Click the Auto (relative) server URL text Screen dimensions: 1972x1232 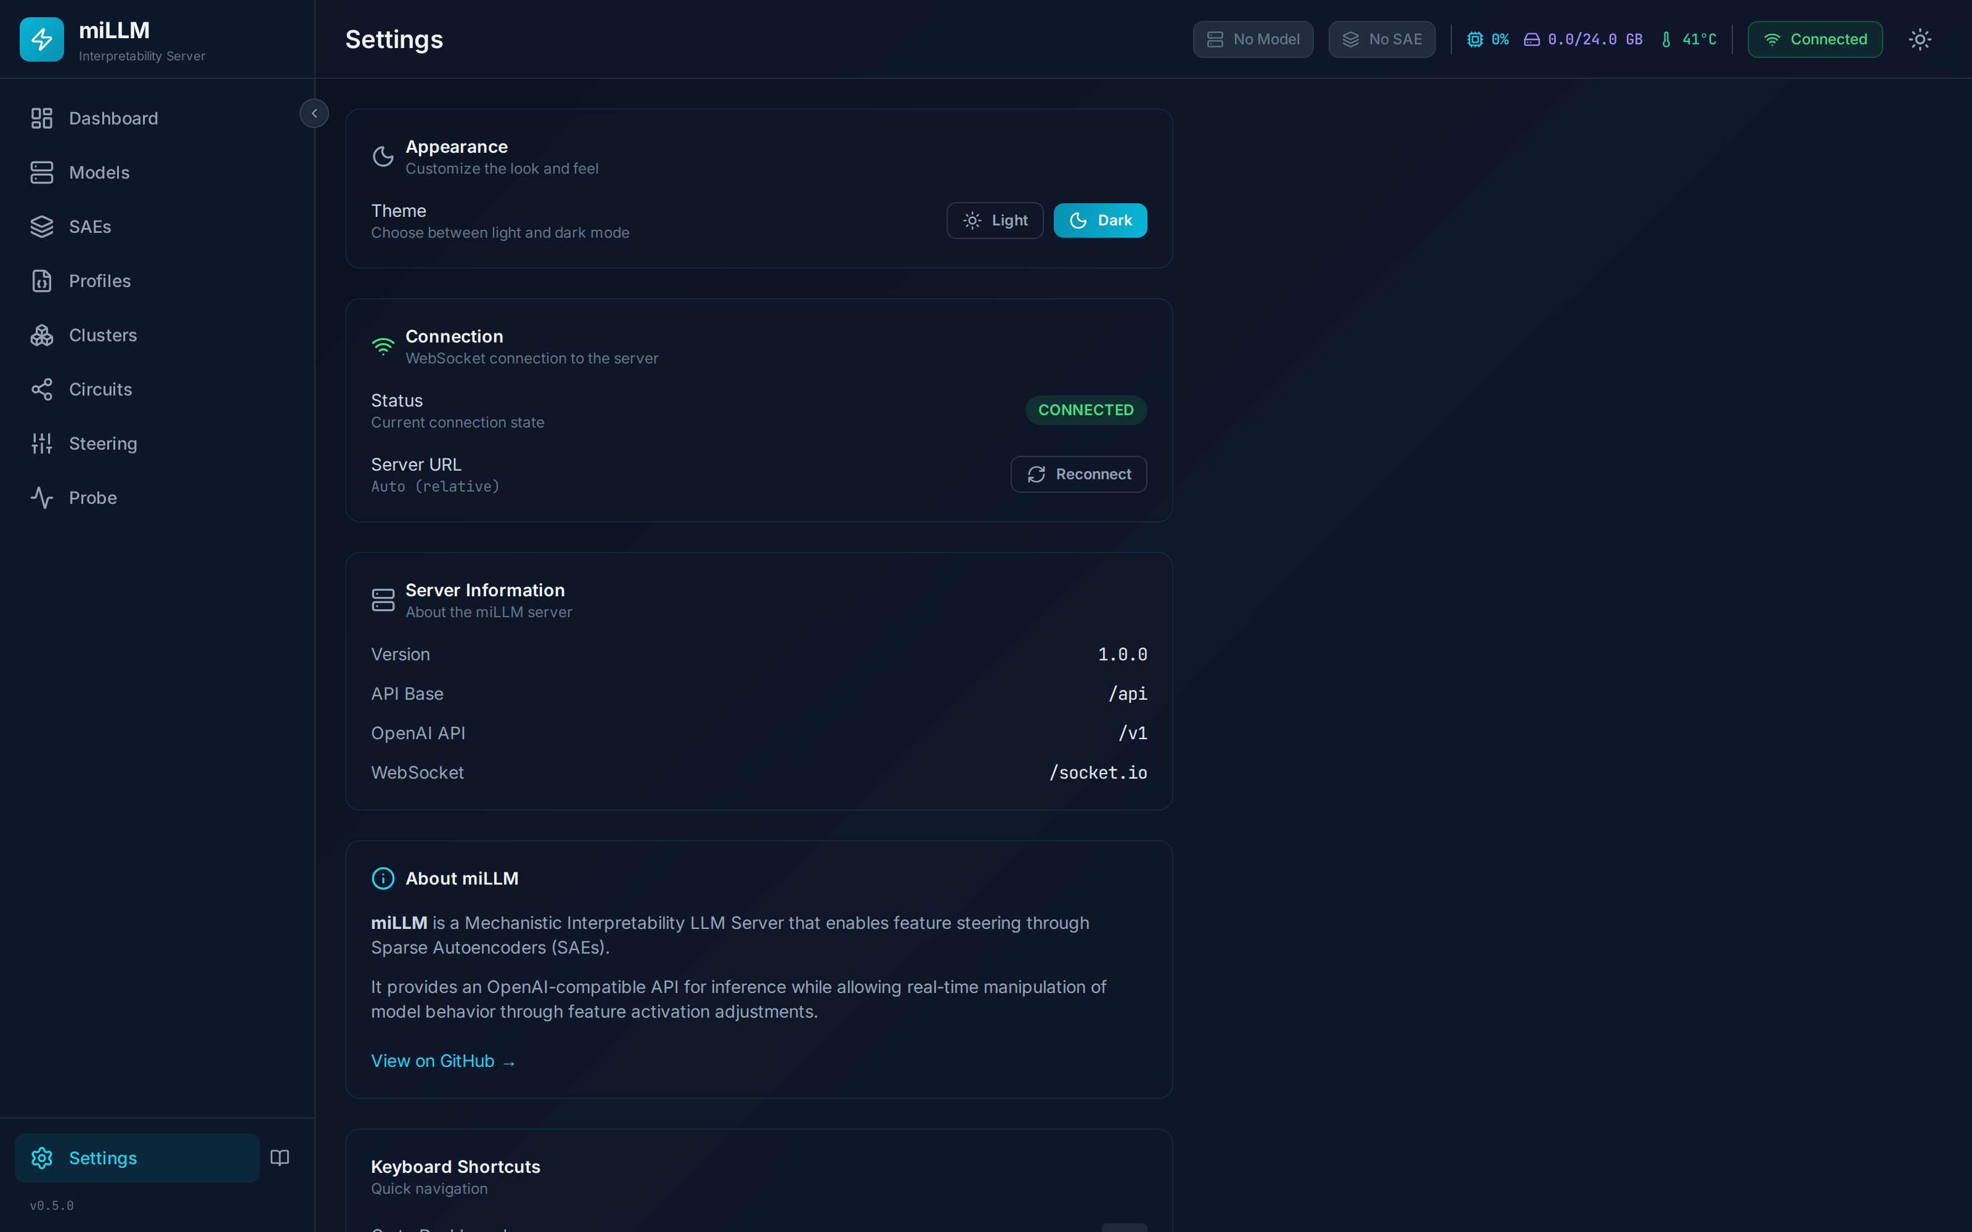click(435, 487)
